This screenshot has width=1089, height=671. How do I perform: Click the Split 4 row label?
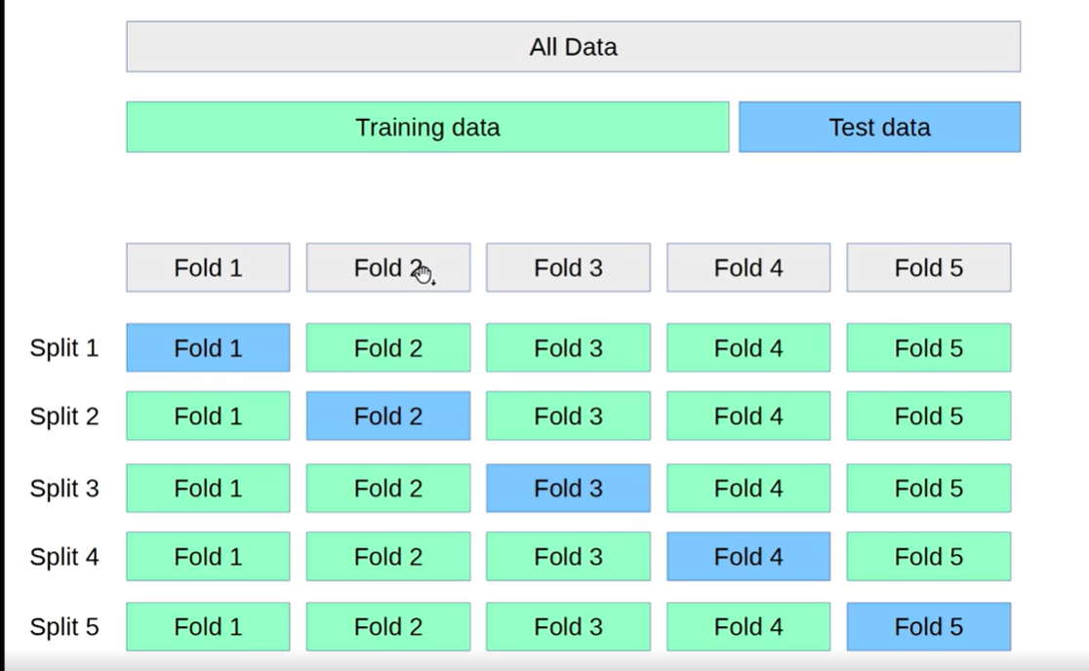pos(63,557)
